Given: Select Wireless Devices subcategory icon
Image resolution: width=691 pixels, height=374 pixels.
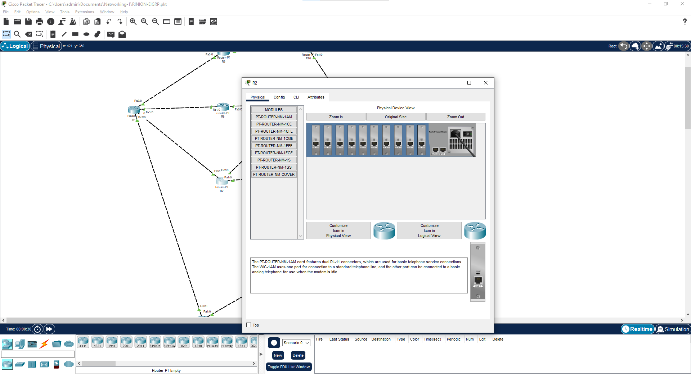Looking at the screenshot, I should pos(44,364).
